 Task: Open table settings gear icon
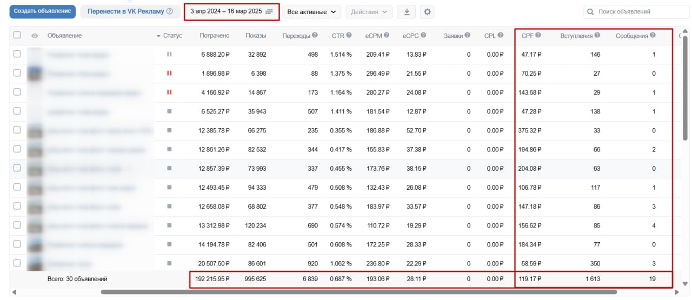coord(427,12)
